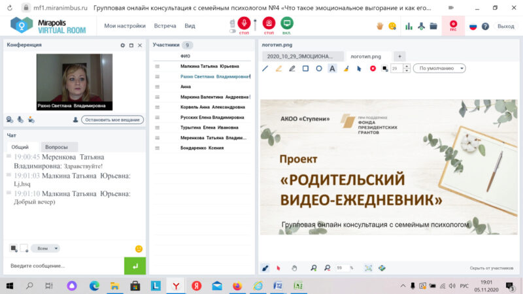Switch to the Вопросы chat tab
The image size is (523, 294).
(56, 147)
